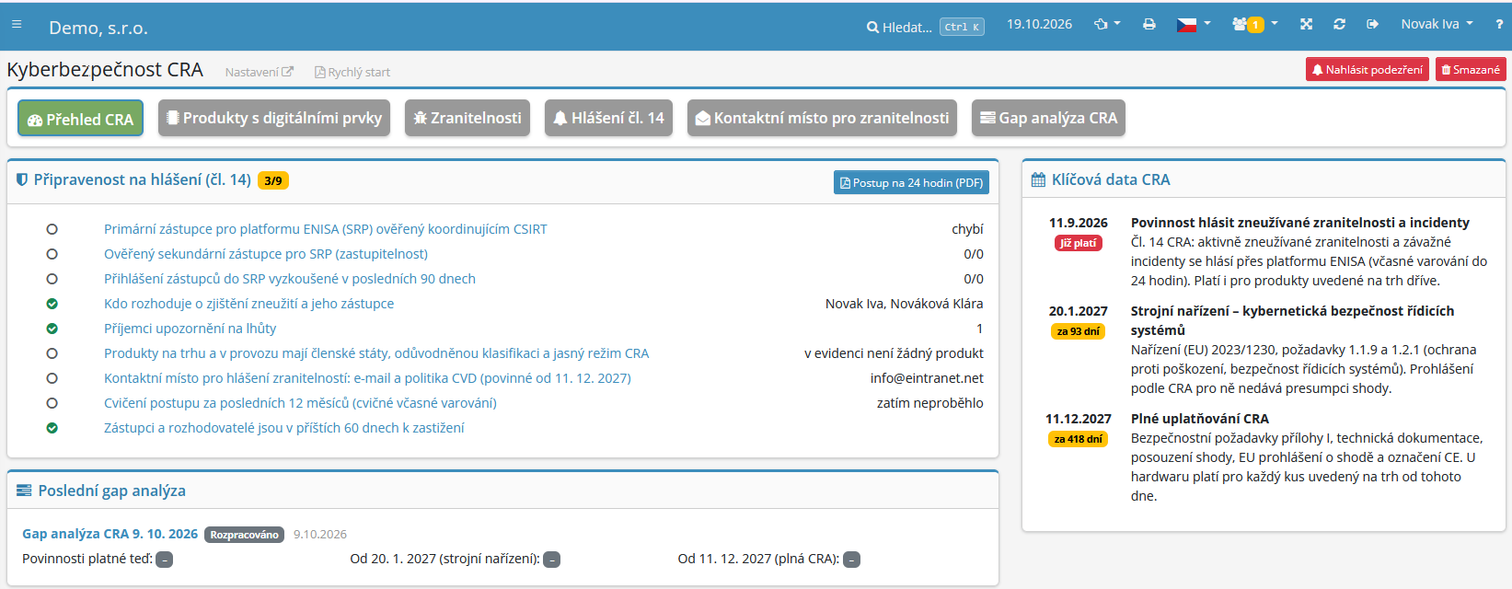Click the Rozpracováno status badge
The width and height of the screenshot is (1512, 589).
(244, 535)
